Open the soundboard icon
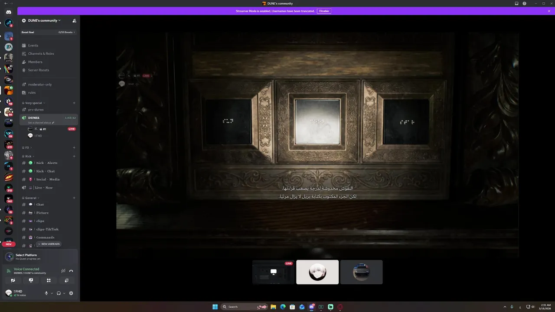This screenshot has height=312, width=555. 67,280
